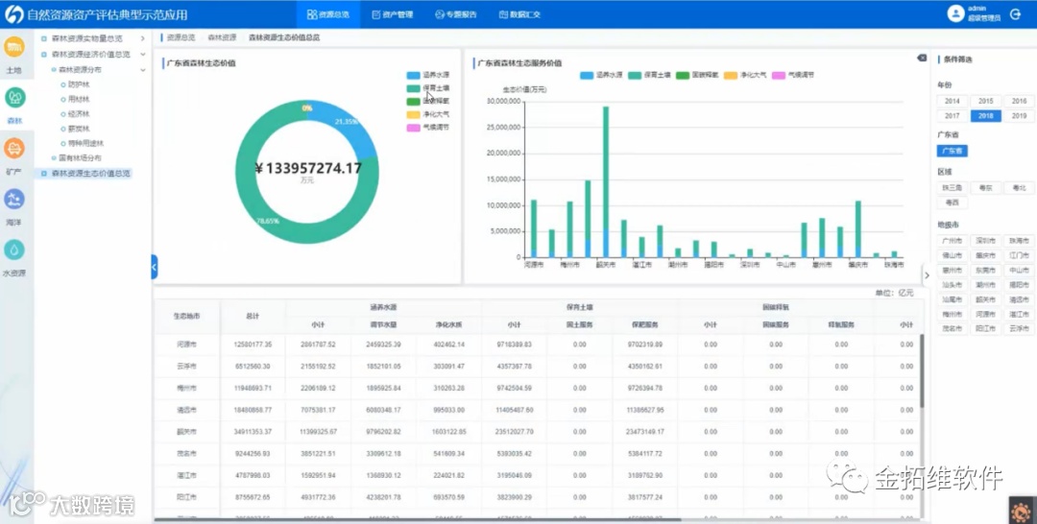This screenshot has height=524, width=1037.
Task: Click the tall 韶关市 bar in chart
Action: pyautogui.click(x=605, y=181)
